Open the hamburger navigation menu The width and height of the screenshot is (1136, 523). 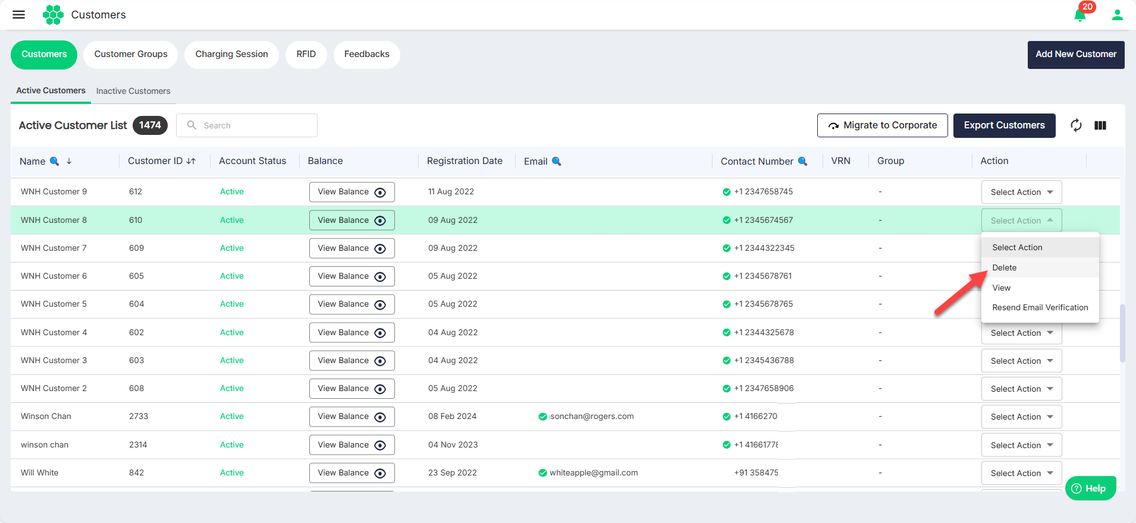click(19, 15)
